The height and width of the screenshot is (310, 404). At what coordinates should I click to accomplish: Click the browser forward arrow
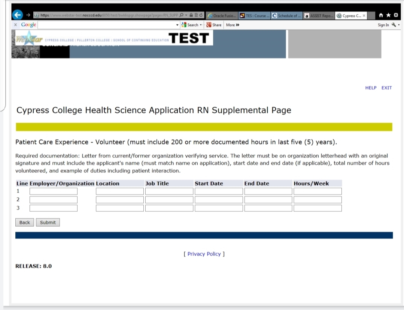(x=28, y=15)
